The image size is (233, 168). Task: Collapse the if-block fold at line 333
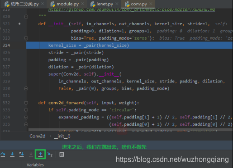click(x=26, y=110)
